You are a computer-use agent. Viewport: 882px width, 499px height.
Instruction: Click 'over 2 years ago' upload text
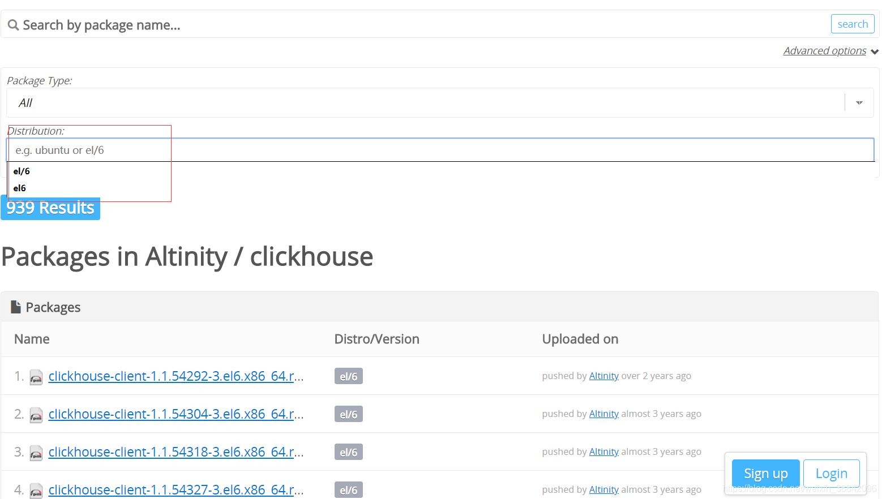click(656, 376)
